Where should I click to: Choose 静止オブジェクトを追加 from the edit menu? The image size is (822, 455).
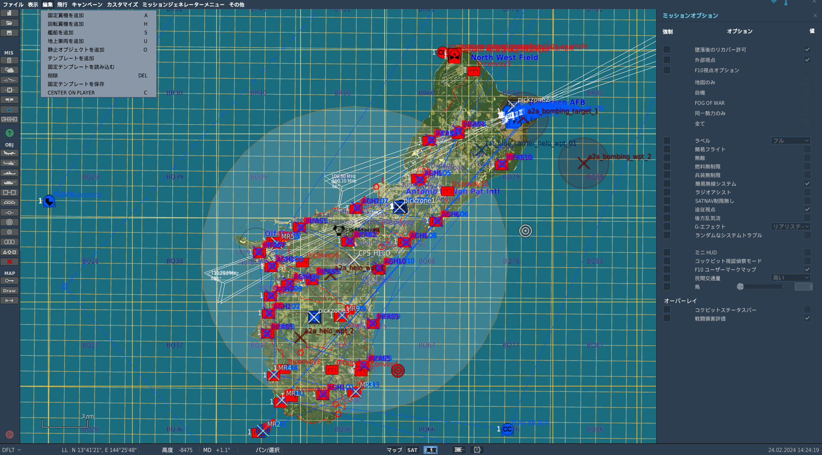[x=98, y=50]
